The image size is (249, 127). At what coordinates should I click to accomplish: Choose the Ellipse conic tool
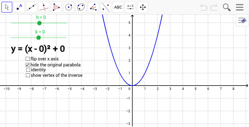click(81, 7)
